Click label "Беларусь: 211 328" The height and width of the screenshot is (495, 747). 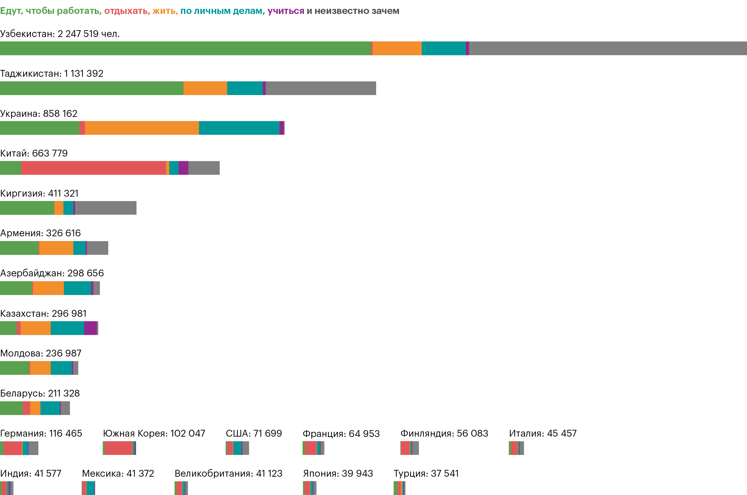coord(40,393)
